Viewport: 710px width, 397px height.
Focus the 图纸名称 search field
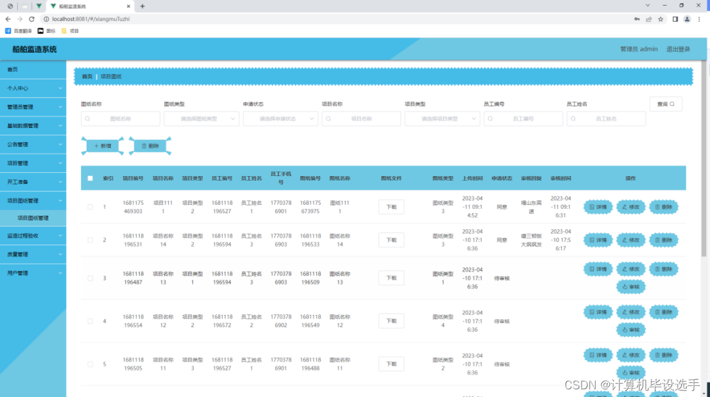[121, 118]
